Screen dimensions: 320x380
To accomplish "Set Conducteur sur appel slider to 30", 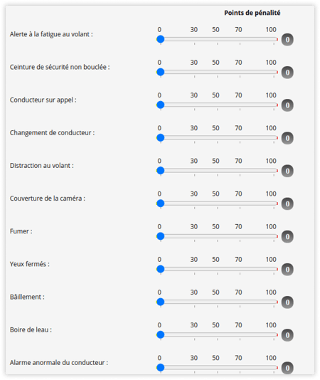I will tap(194, 105).
